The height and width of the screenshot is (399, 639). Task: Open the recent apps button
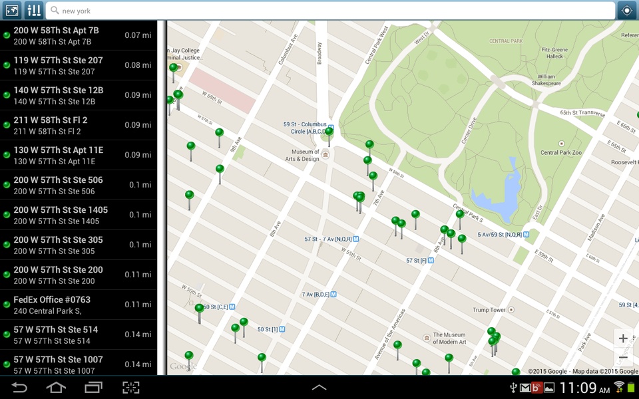pyautogui.click(x=93, y=387)
